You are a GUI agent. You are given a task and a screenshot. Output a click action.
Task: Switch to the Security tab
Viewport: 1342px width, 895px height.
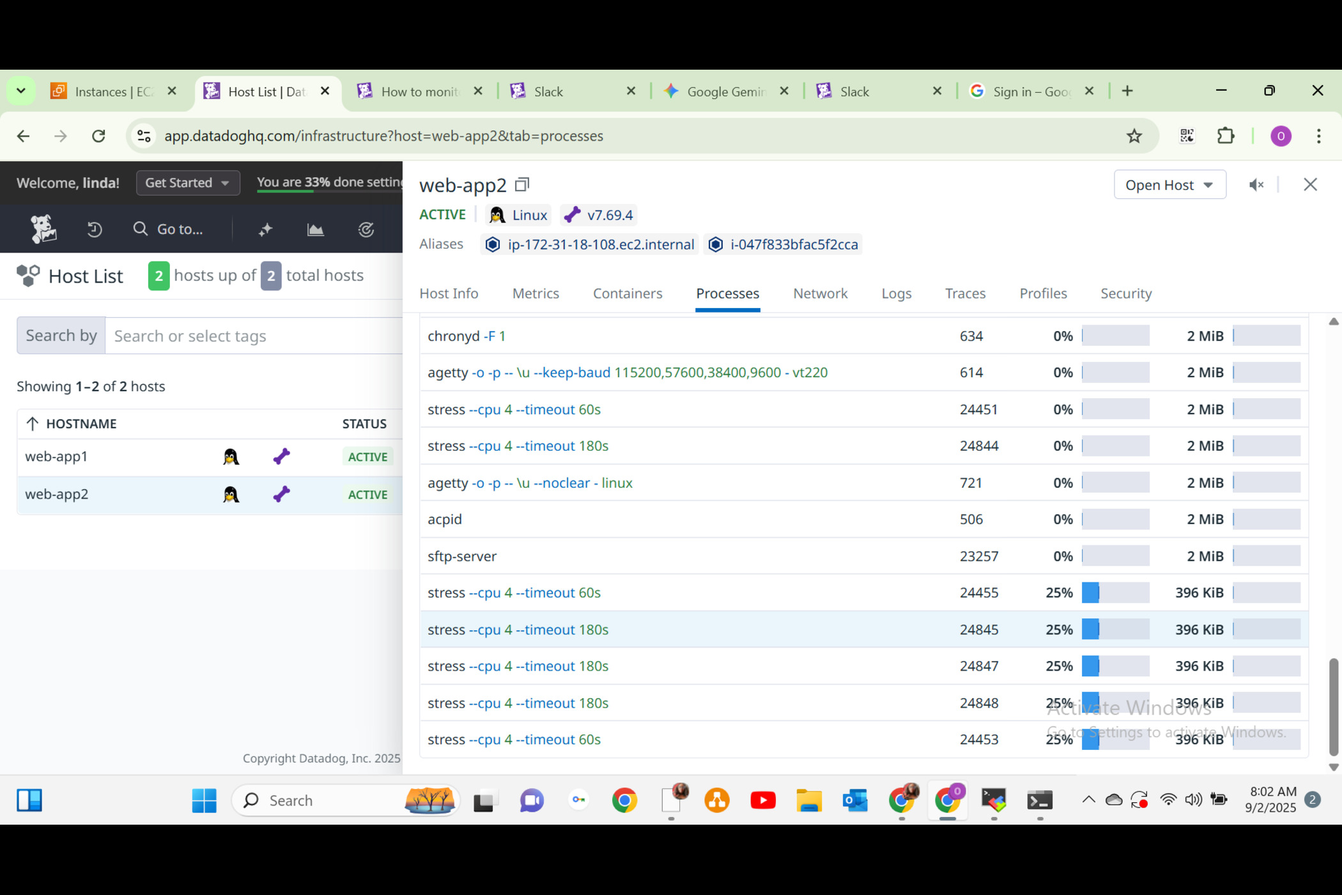(x=1126, y=293)
